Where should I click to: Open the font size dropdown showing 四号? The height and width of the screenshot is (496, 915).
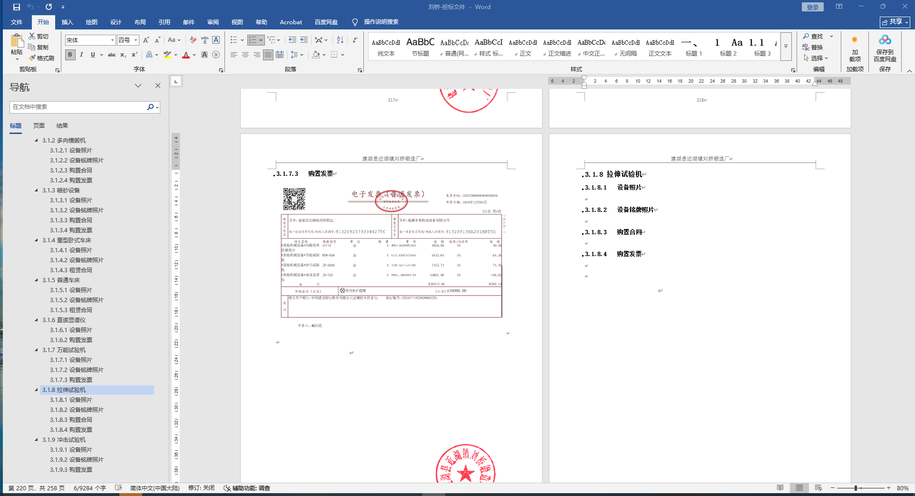tap(136, 40)
